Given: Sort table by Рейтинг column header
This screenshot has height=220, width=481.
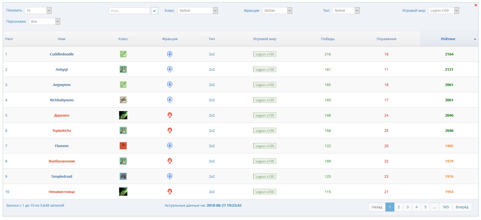Looking at the screenshot, I should [x=448, y=39].
